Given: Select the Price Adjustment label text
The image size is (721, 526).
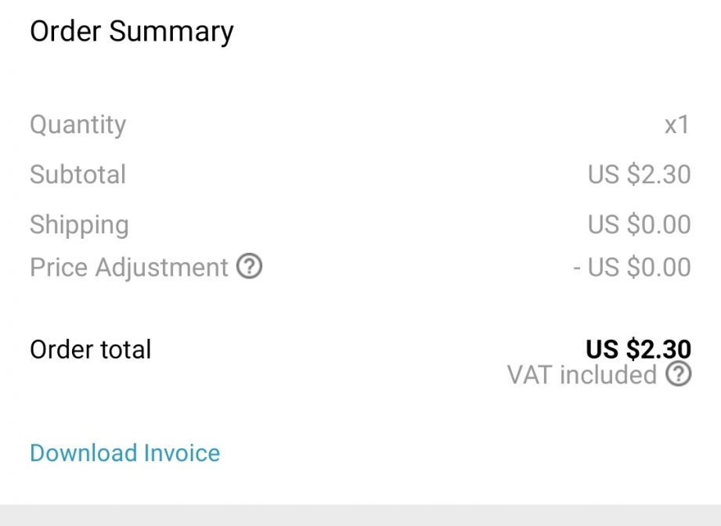Looking at the screenshot, I should pos(128,268).
